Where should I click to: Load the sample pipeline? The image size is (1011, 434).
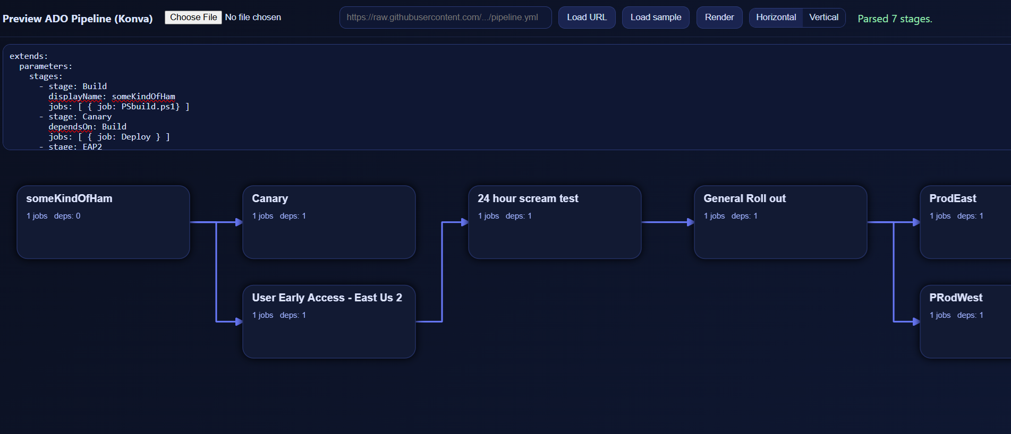(x=656, y=18)
